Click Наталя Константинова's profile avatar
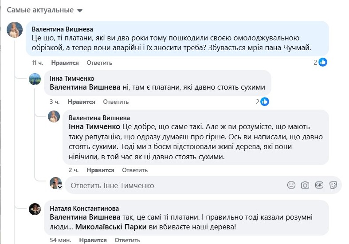This screenshot has width=349, height=244. click(35, 209)
